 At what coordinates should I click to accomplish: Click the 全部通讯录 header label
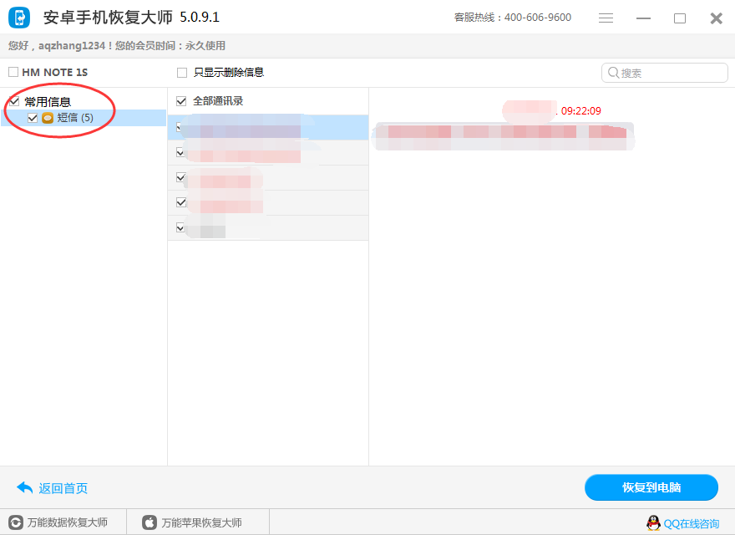pos(218,101)
